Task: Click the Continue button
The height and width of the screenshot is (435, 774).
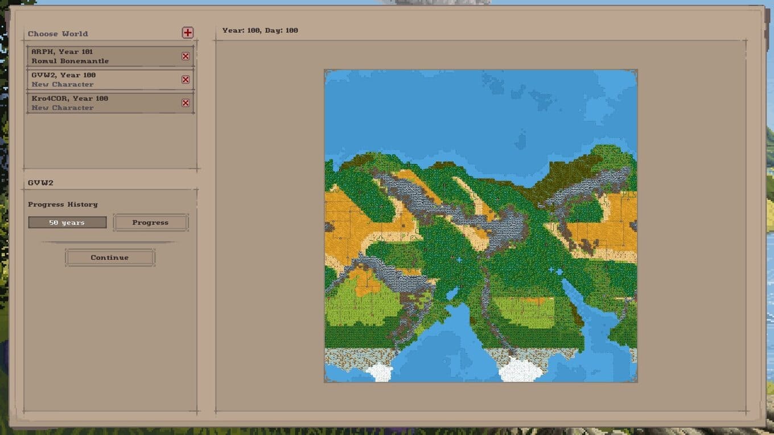Action: 110,258
